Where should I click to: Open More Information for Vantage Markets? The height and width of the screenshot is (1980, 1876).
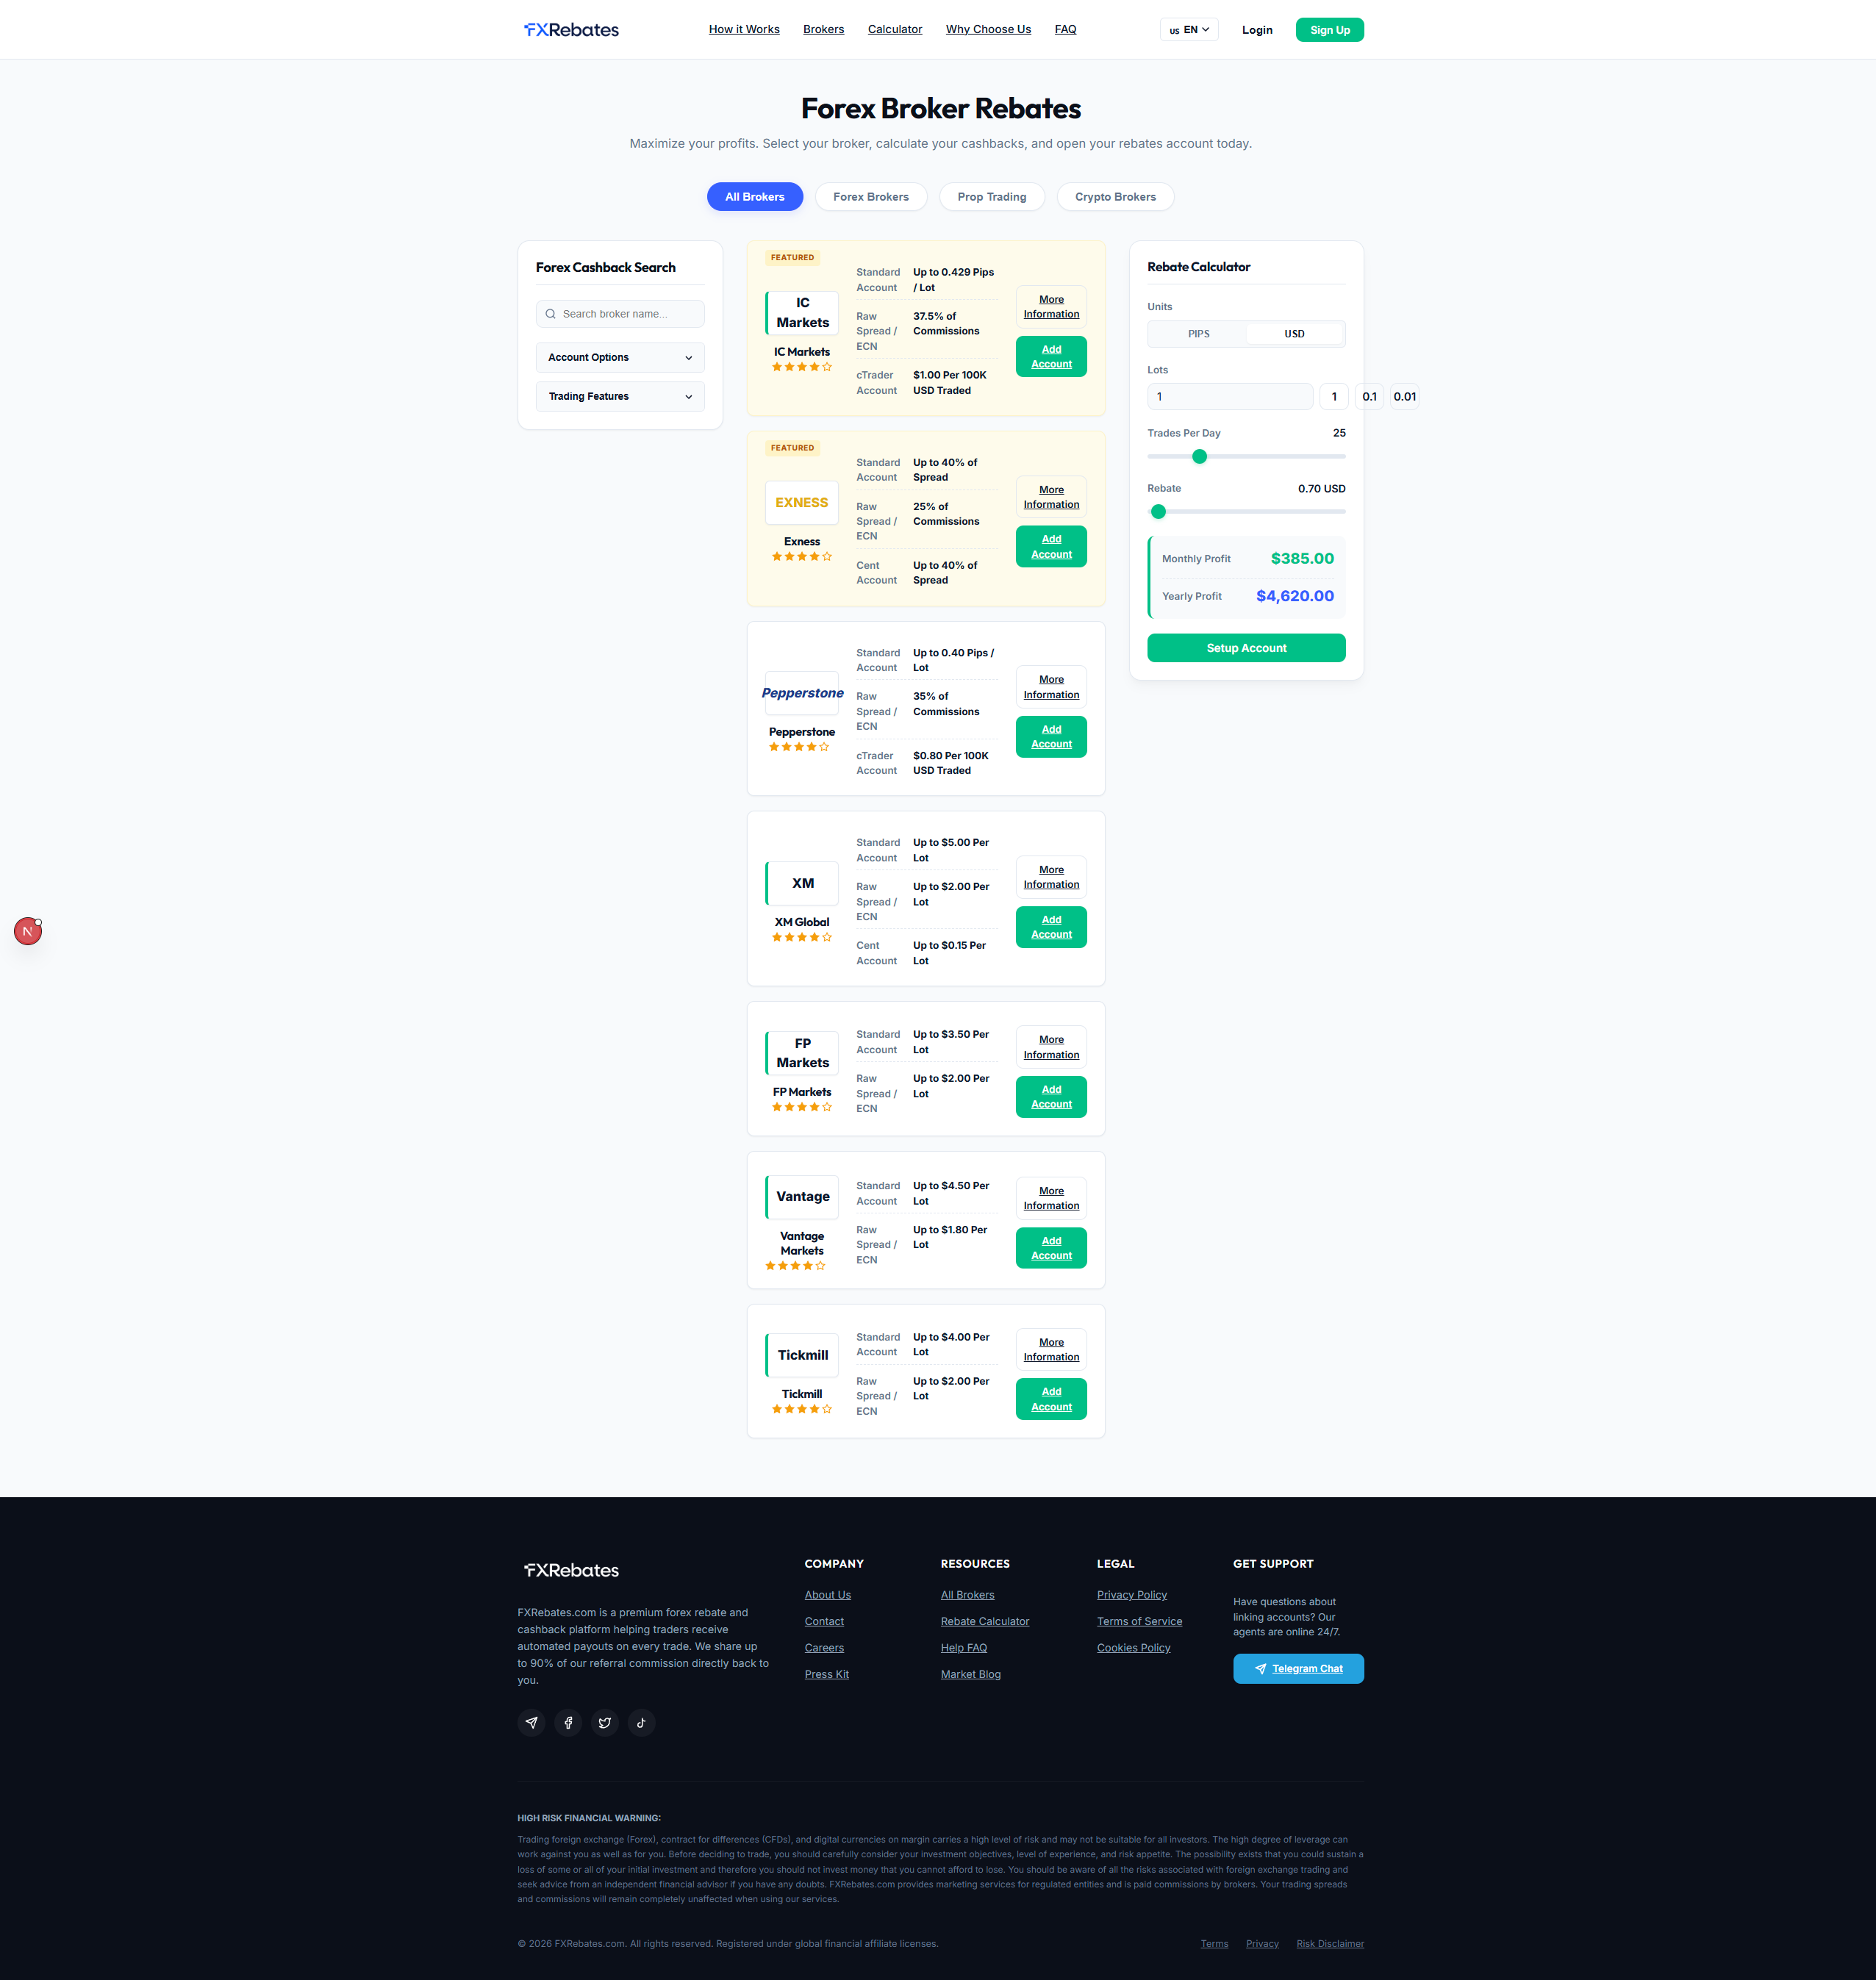(1051, 1198)
